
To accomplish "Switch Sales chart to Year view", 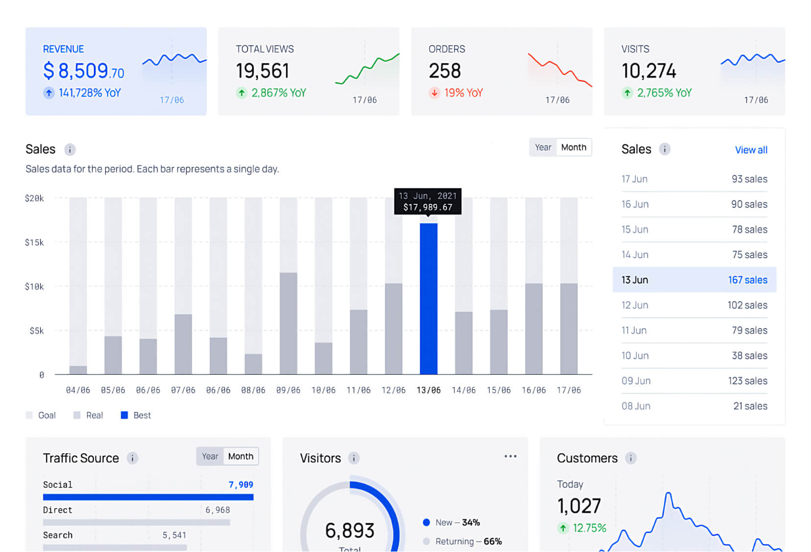I will [543, 148].
